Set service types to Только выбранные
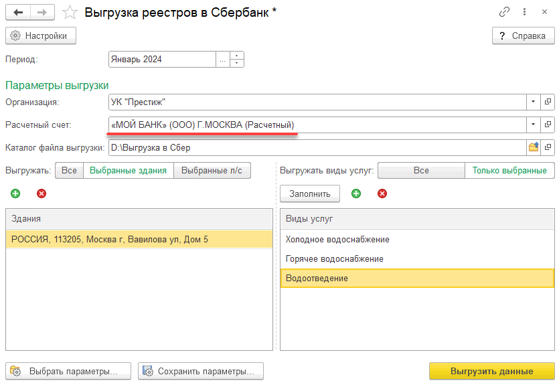This screenshot has height=387, width=559. click(x=509, y=171)
